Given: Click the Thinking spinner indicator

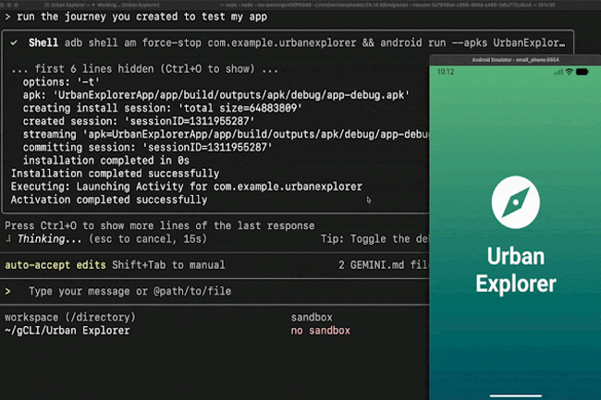Looking at the screenshot, I should pyautogui.click(x=8, y=238).
